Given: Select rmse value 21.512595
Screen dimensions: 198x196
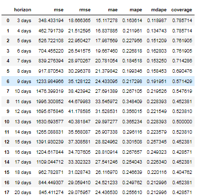Looking at the screenshot, I should click(x=79, y=31).
